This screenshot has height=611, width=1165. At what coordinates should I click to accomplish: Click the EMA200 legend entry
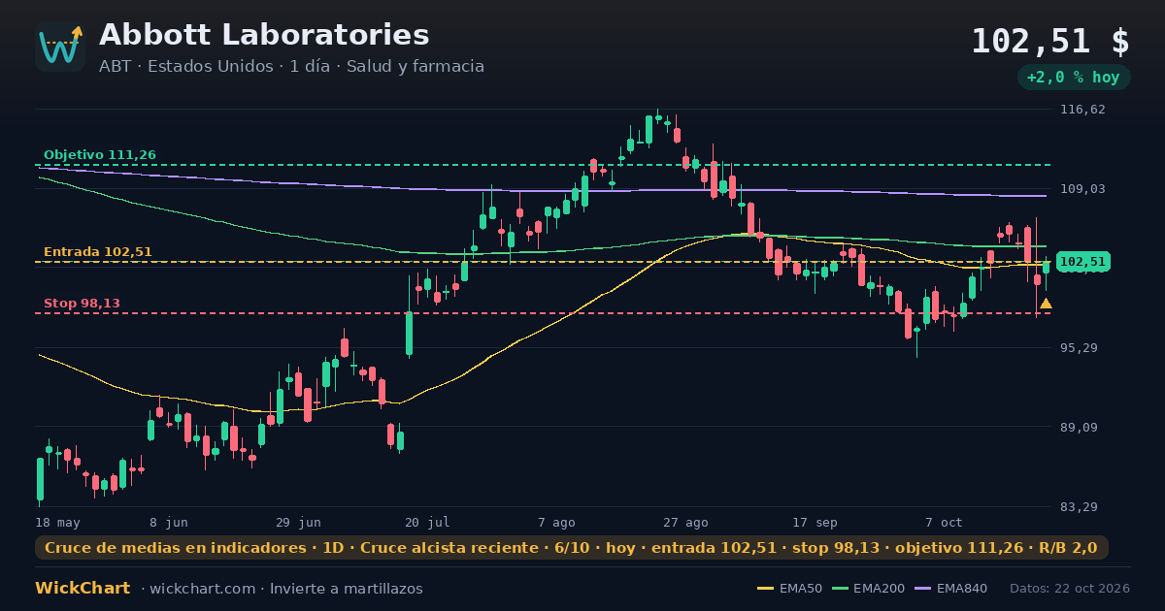(x=870, y=589)
